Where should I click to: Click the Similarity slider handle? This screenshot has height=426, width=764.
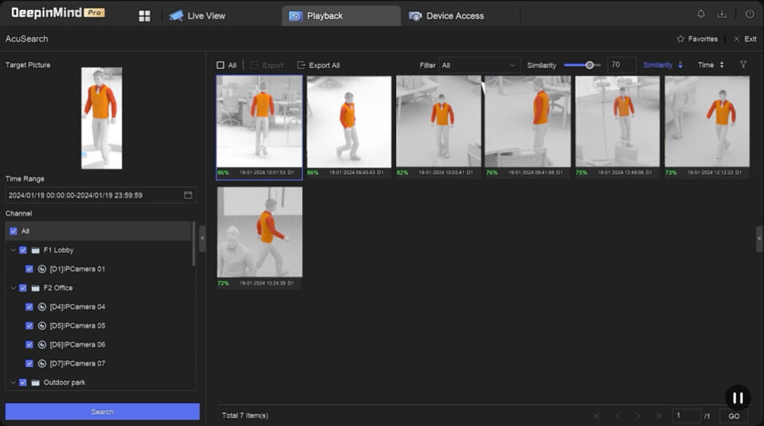[589, 66]
